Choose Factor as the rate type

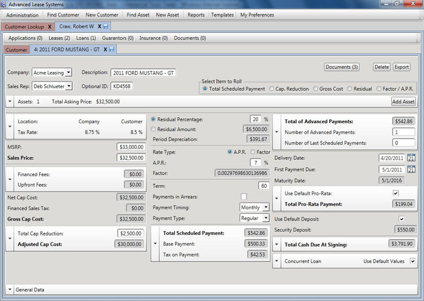coord(252,152)
